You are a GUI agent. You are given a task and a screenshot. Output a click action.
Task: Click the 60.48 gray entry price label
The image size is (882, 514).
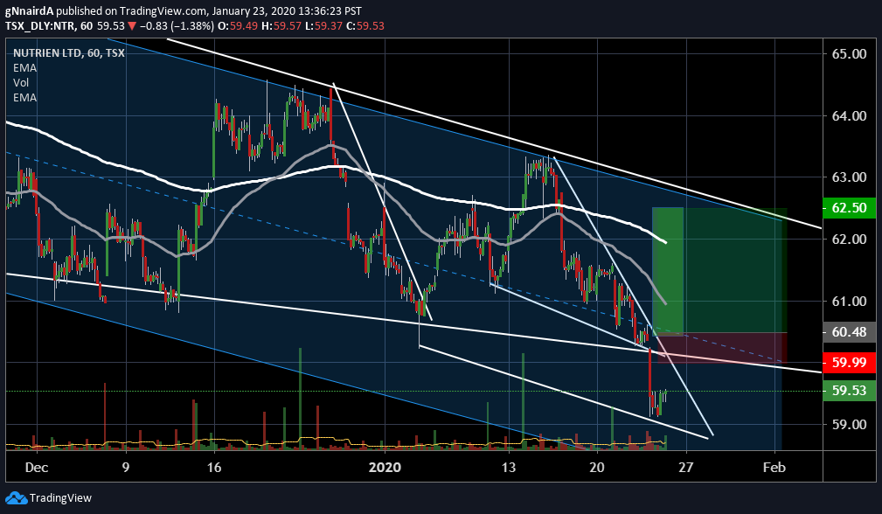[x=849, y=332]
